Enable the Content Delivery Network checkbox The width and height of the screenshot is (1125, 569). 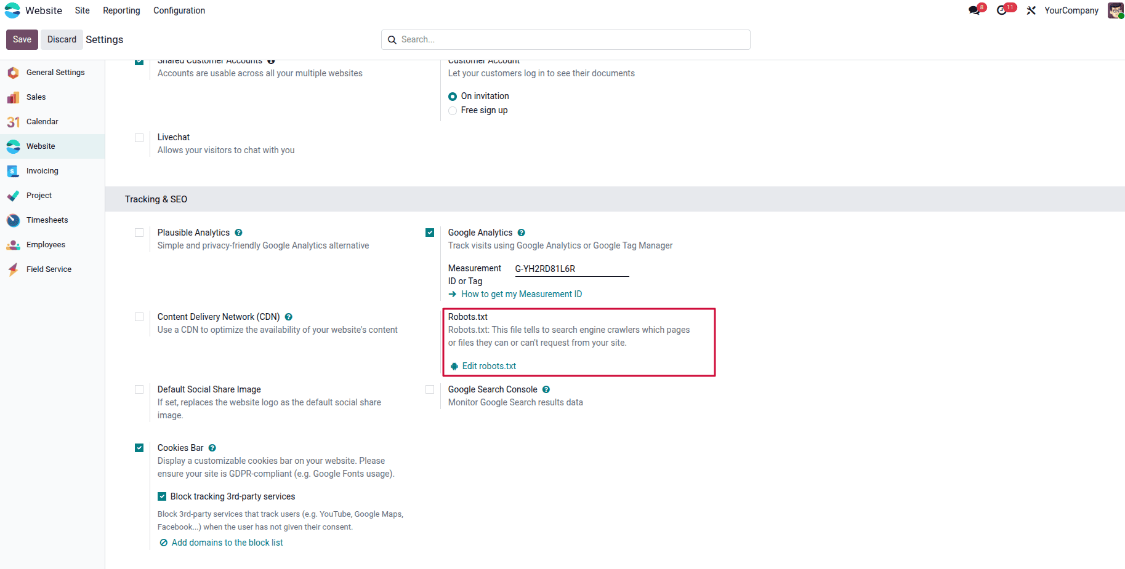(x=139, y=317)
